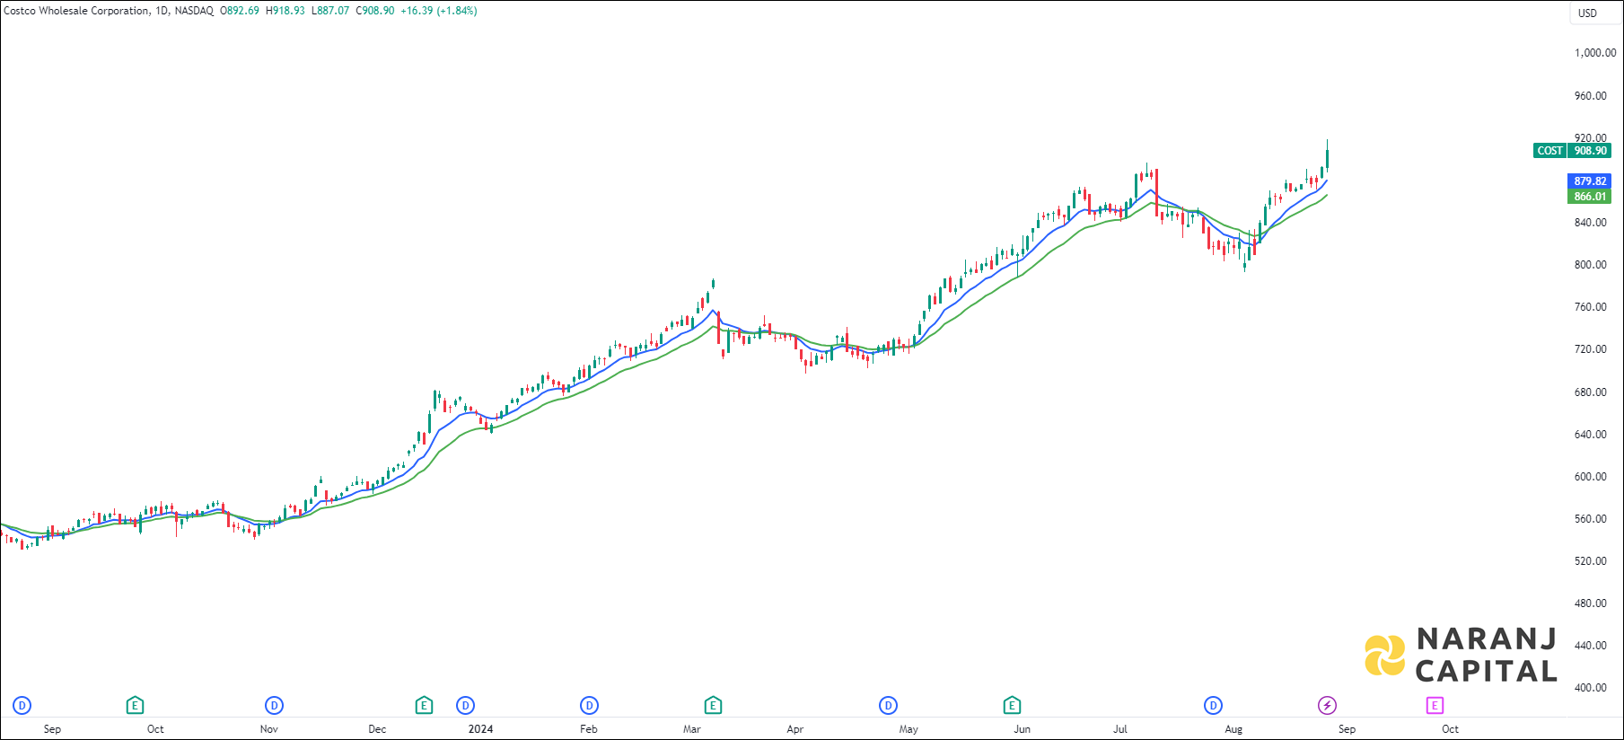The image size is (1624, 740).
Task: Click the 680.00 price axis label
Action: 1591,392
